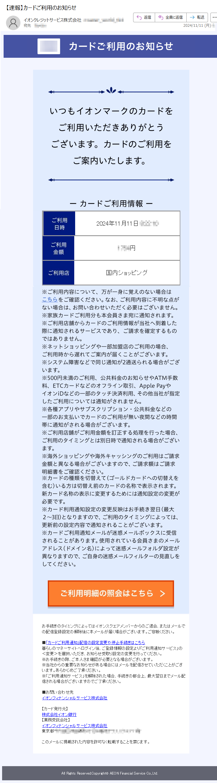Screen dimensions: 217x783
Task: Click the blurred logo in header banner
Action: click(49, 46)
